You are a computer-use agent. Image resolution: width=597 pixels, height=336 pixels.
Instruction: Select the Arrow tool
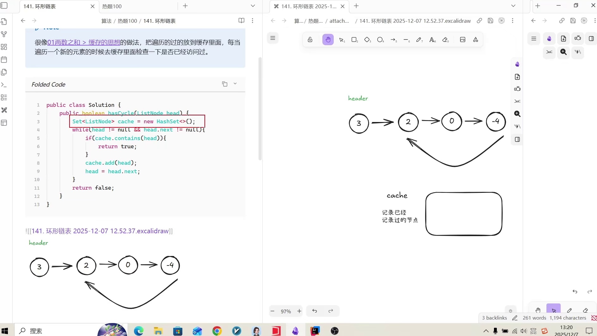(x=393, y=40)
